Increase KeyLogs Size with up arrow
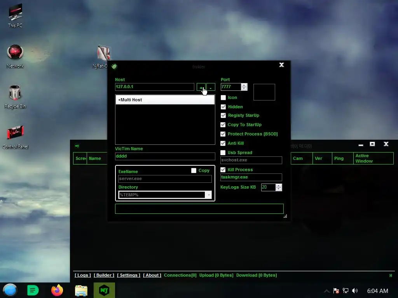Viewport: 398px width, 298px height. tap(279, 186)
